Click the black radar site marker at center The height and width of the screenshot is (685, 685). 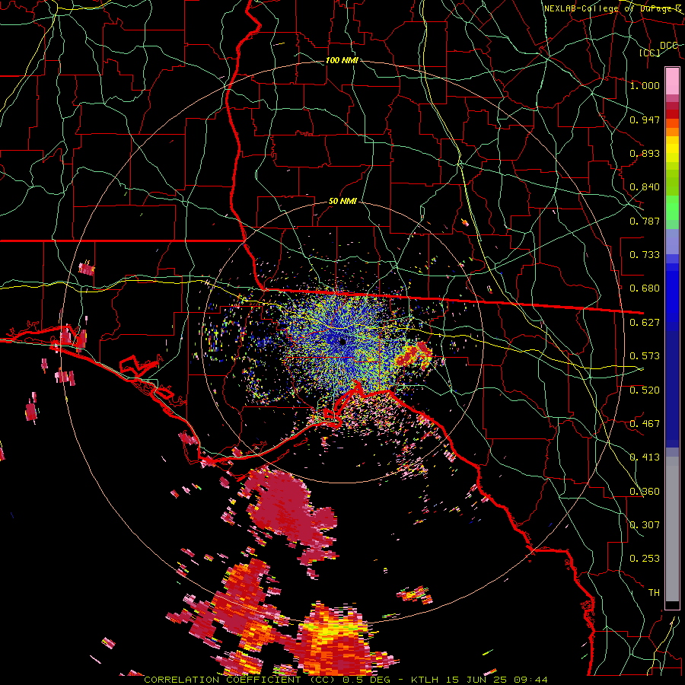343,341
